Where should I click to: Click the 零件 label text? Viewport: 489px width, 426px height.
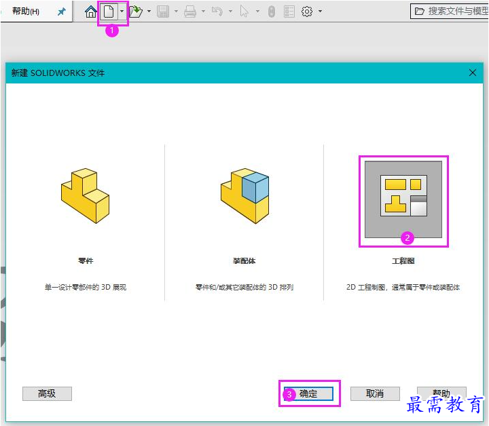pos(86,260)
